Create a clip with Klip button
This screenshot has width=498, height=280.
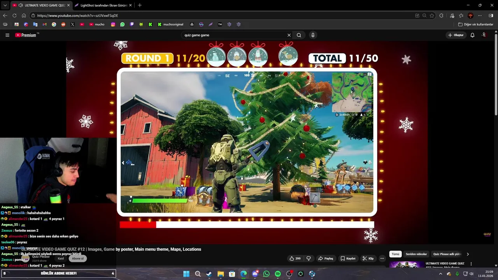coord(368,258)
